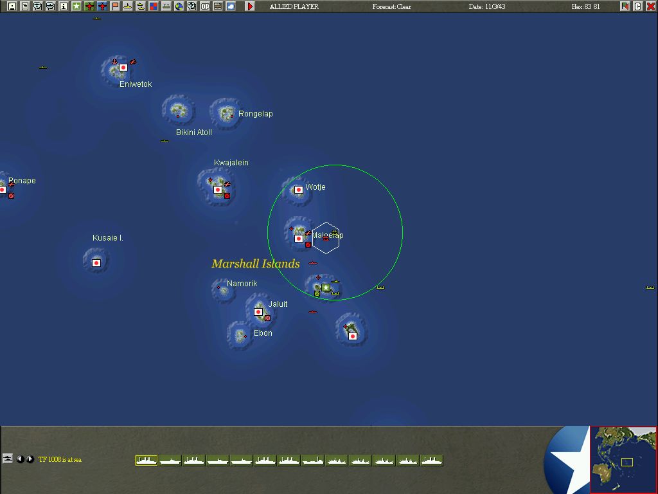Click the crosshair target toolbar icon

[x=191, y=6]
